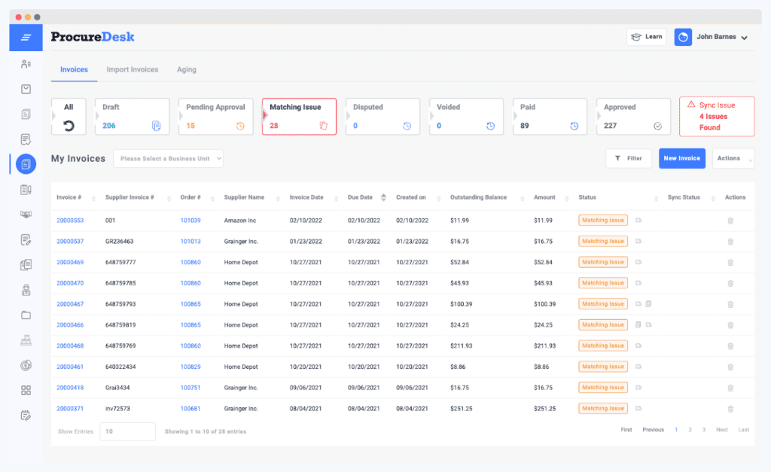Viewport: 771px width, 472px height.
Task: Switch to the Aging tab
Action: pos(187,69)
